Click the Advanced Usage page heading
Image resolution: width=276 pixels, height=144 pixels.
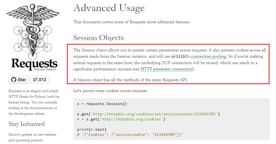tap(109, 8)
